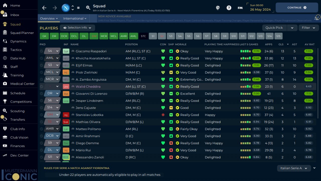Open the Tactics sidebar icon
This screenshot has height=181, width=321.
coord(5,50)
